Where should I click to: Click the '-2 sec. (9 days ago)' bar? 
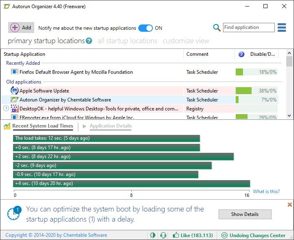(112, 165)
